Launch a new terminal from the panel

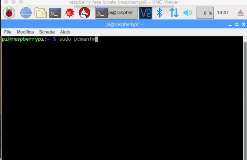pyautogui.click(x=55, y=13)
